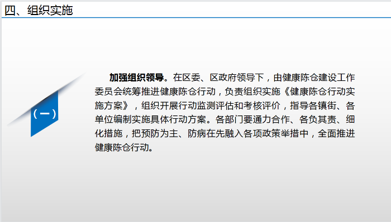
Task: Click the phrase 在区委、区政府领导下
Action: click(218, 78)
